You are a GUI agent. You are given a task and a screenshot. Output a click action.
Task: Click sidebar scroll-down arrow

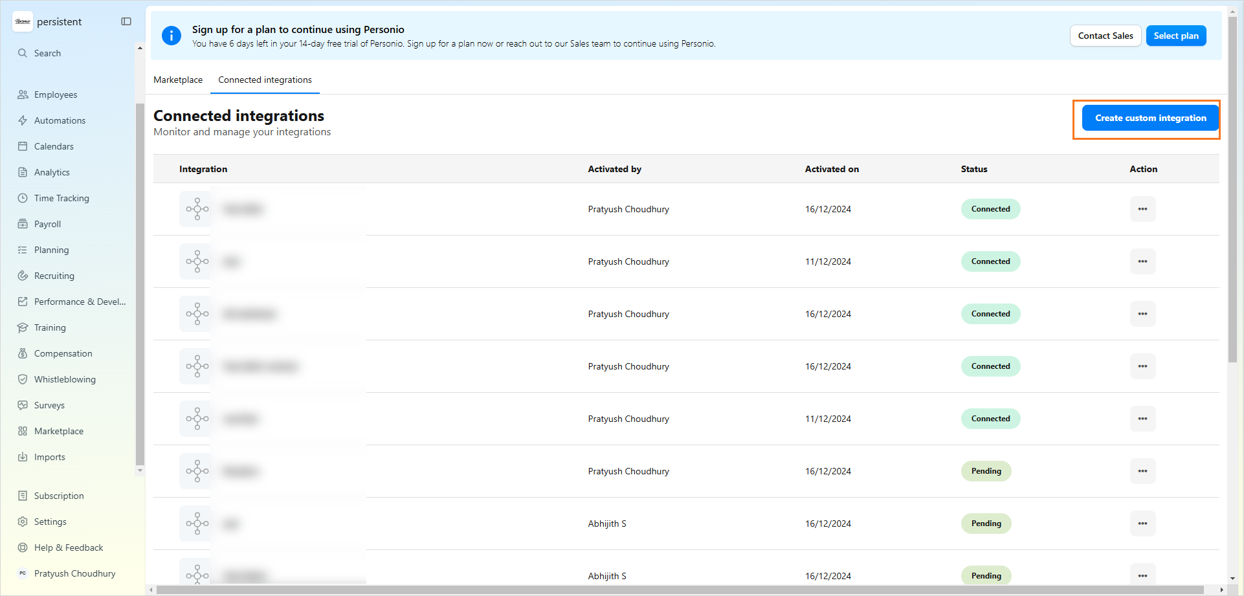(x=140, y=470)
